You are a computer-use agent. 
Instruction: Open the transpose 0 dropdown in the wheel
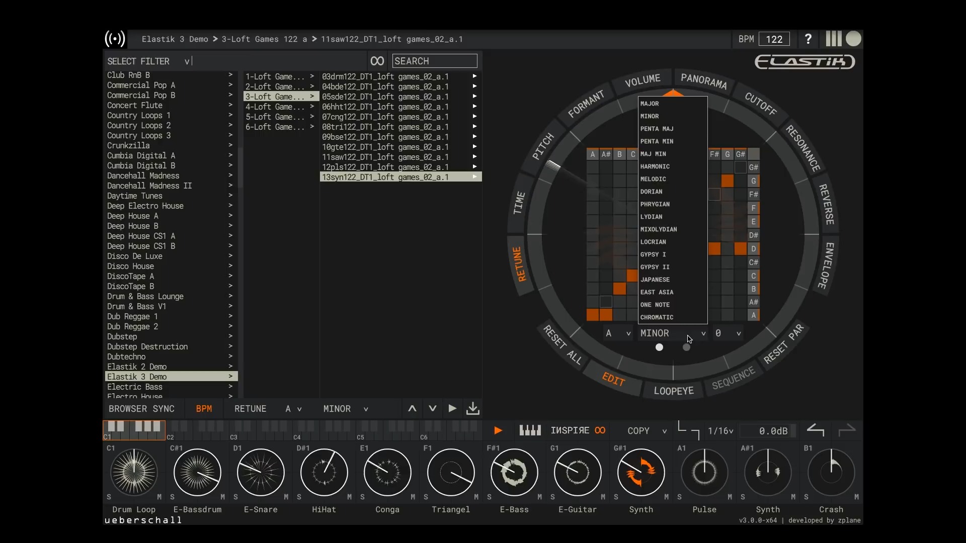point(728,333)
